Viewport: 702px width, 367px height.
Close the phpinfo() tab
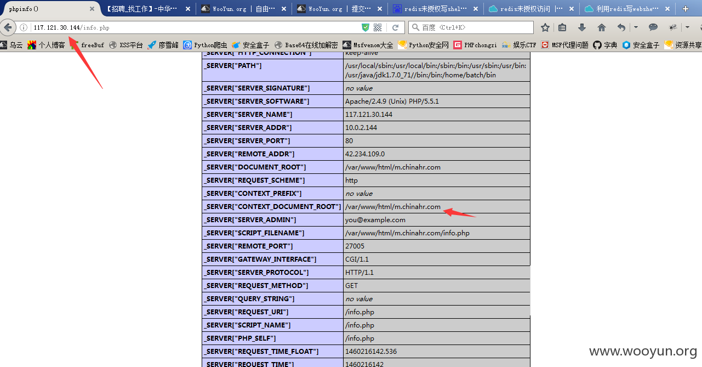[x=91, y=9]
